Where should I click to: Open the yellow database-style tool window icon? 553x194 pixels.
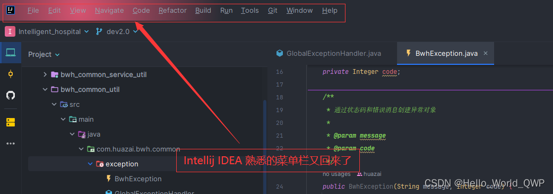11,122
